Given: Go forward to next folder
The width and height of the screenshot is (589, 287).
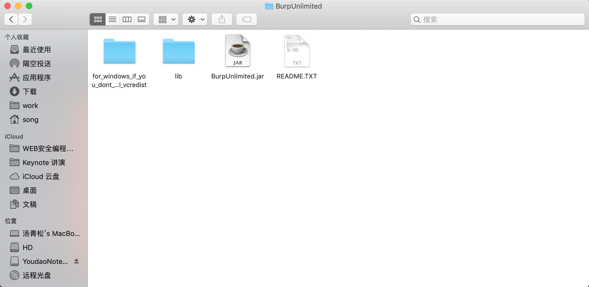Looking at the screenshot, I should pyautogui.click(x=25, y=19).
